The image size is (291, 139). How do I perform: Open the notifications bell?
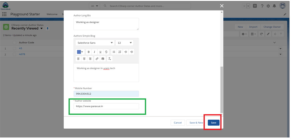(x=274, y=6)
